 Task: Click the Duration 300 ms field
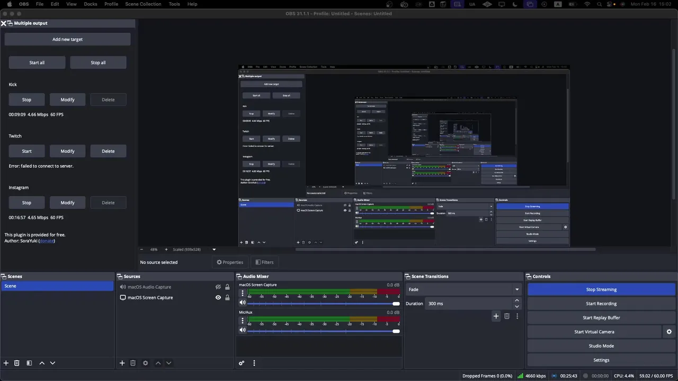click(469, 304)
